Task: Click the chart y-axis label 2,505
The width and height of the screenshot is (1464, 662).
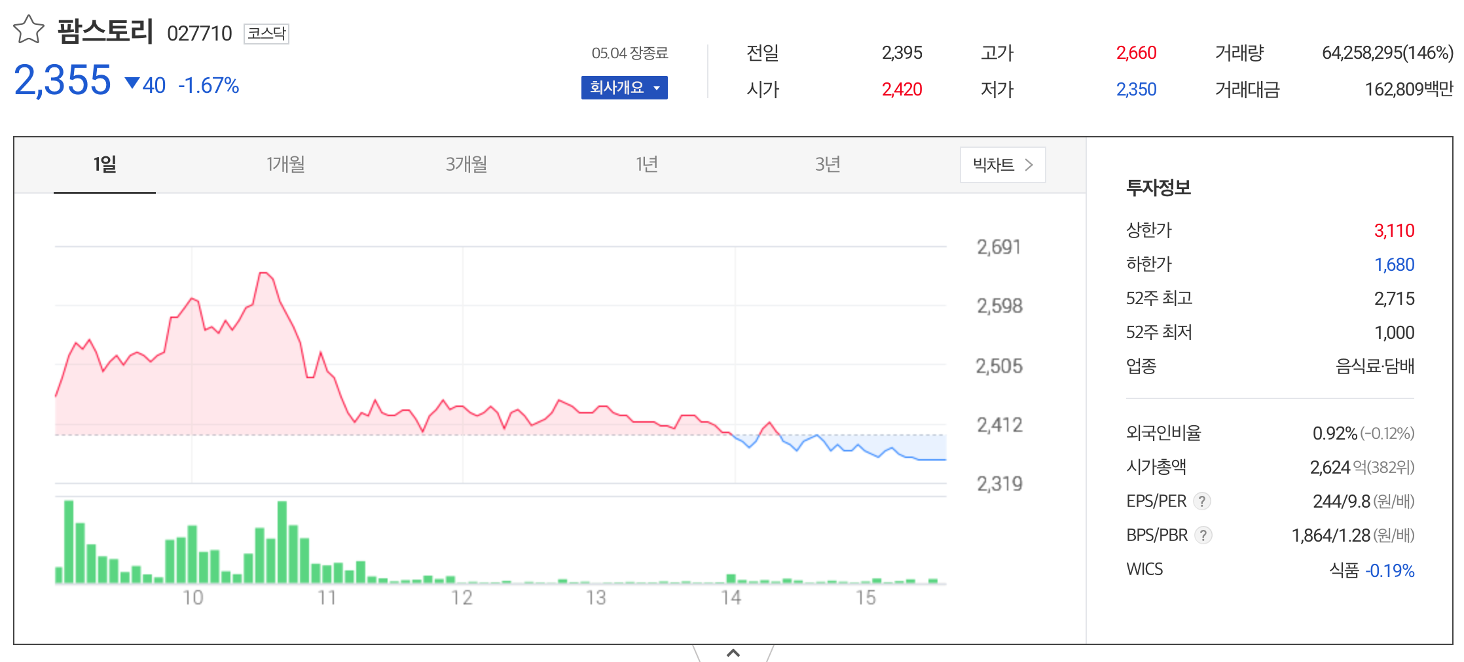Action: click(999, 366)
